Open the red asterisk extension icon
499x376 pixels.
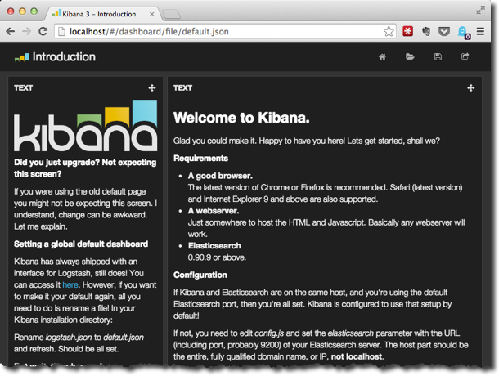point(407,31)
